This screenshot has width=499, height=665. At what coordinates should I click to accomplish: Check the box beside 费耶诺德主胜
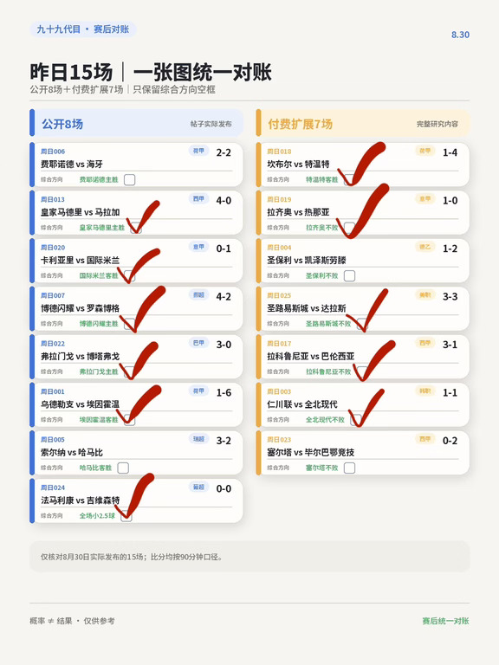point(129,180)
